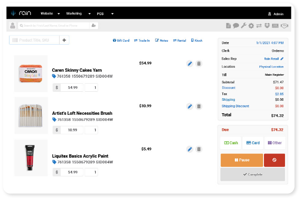Expand the POS dropdown arrow
The image size is (301, 200).
click(x=113, y=14)
